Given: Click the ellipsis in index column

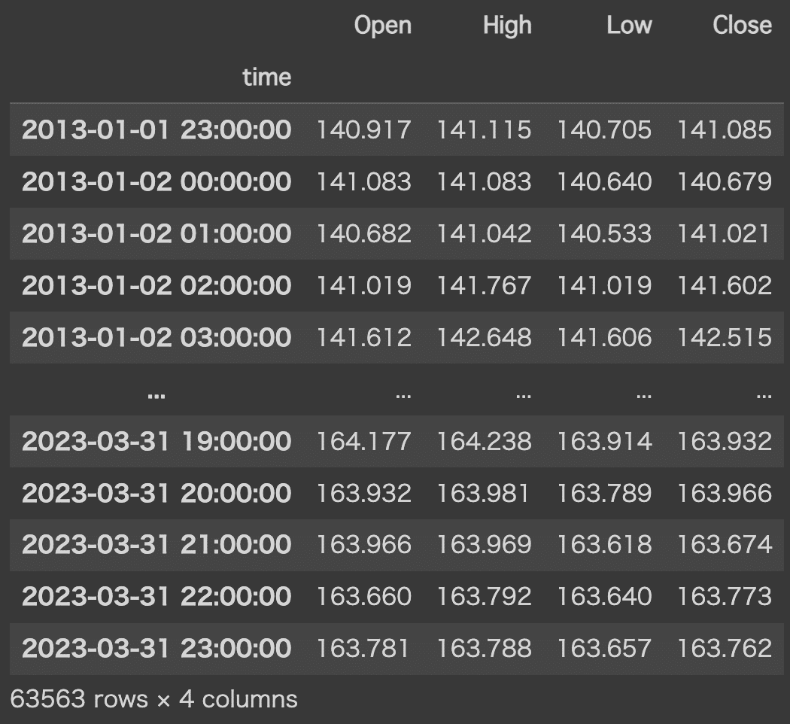Looking at the screenshot, I should click(156, 394).
